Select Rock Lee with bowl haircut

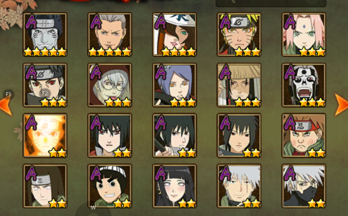tap(110, 186)
